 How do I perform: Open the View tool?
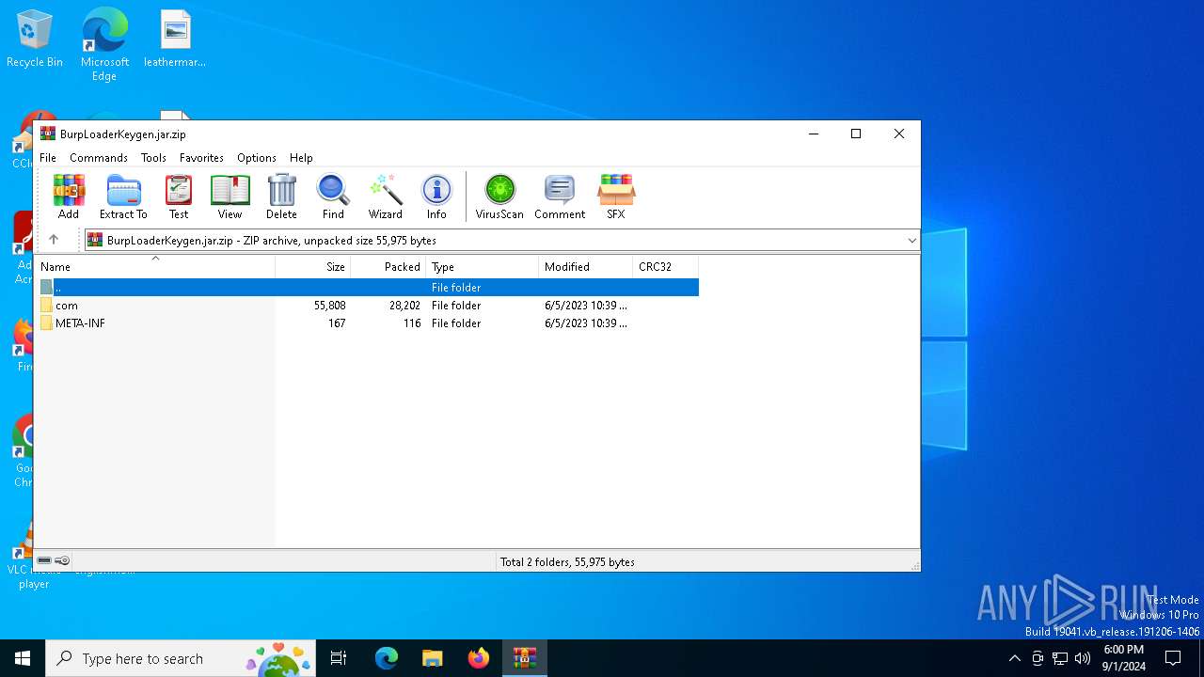point(230,197)
